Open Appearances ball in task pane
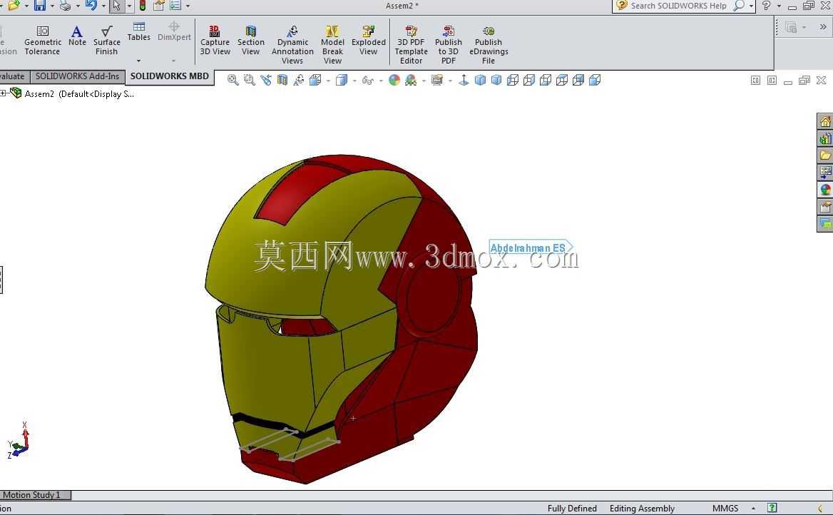This screenshot has width=833, height=515. tap(825, 189)
